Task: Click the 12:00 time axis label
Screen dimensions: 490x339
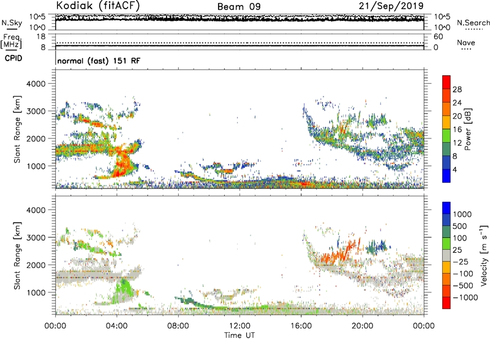Action: 239,326
